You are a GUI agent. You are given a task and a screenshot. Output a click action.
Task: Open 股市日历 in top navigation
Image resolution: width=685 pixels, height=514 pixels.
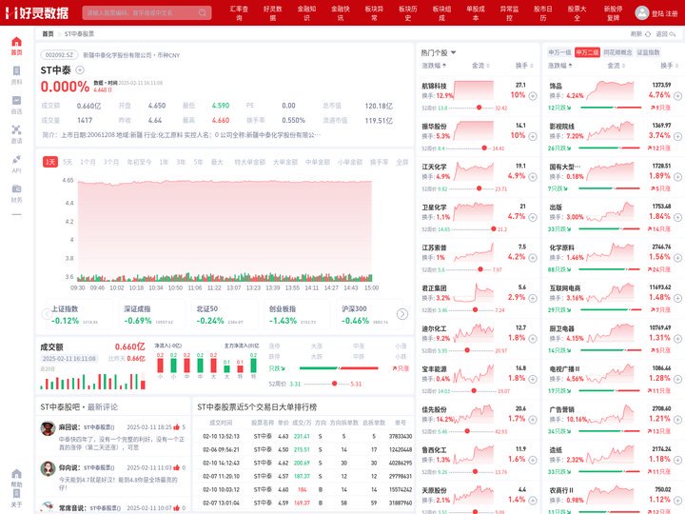tap(543, 13)
